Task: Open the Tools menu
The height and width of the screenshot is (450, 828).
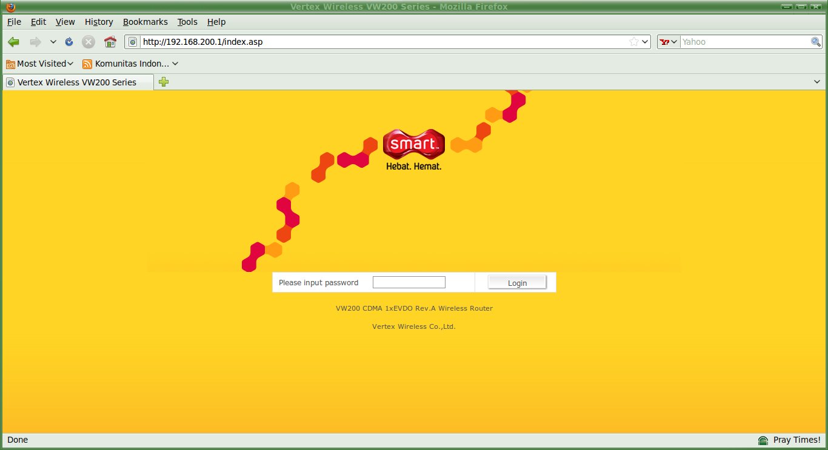Action: coord(187,22)
